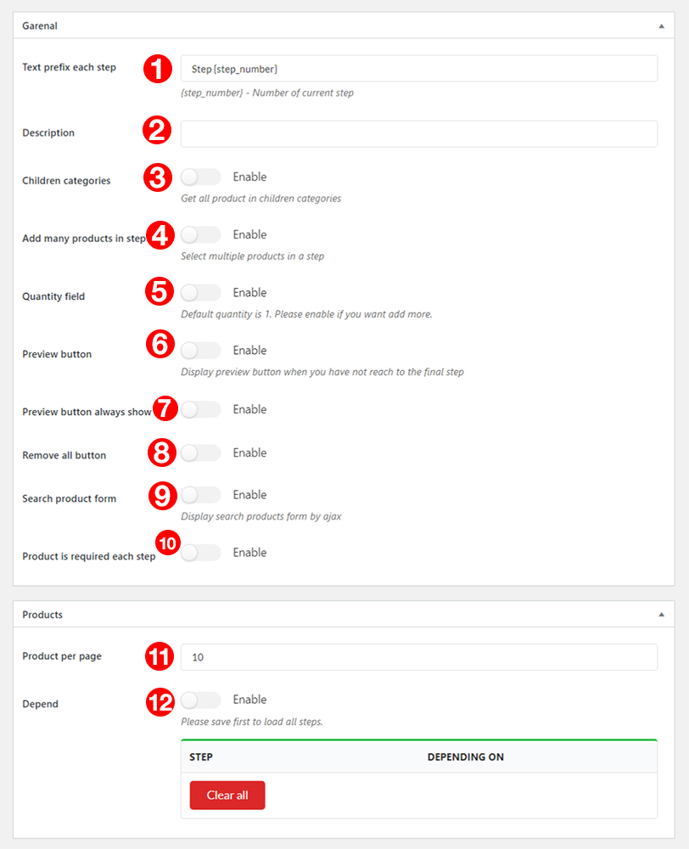This screenshot has height=849, width=689.
Task: Click the red number 6 badge
Action: point(160,344)
